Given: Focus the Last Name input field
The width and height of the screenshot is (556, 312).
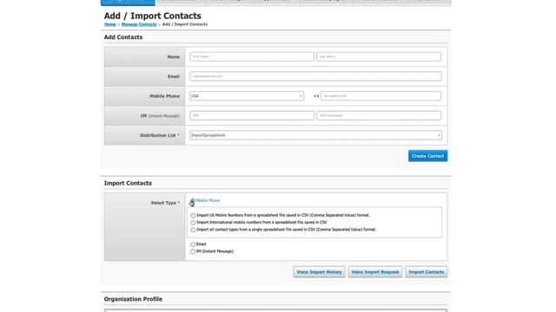Looking at the screenshot, I should click(379, 56).
